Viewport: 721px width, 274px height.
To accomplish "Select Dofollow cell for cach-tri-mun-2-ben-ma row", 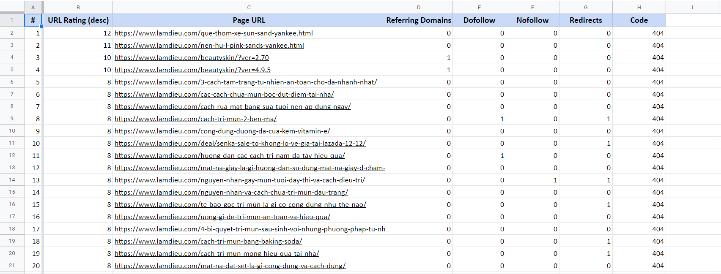I will [479, 119].
